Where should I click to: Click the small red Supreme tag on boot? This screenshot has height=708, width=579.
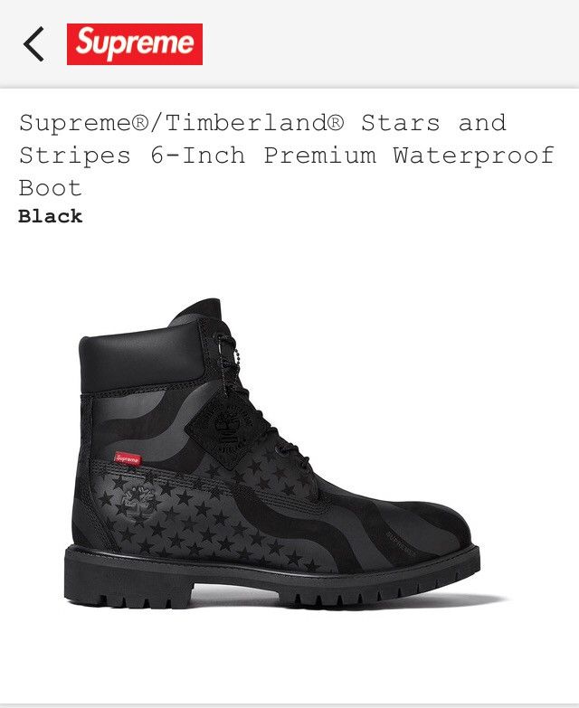(128, 458)
